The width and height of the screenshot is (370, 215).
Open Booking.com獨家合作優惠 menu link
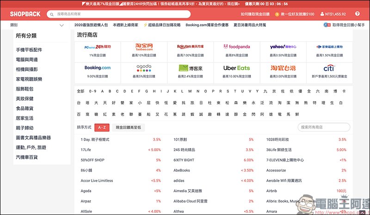(207, 25)
